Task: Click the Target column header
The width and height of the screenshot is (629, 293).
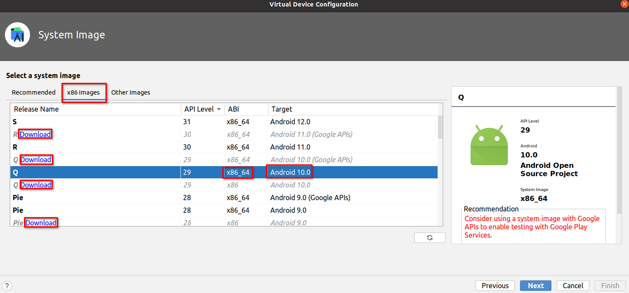Action: (353, 109)
